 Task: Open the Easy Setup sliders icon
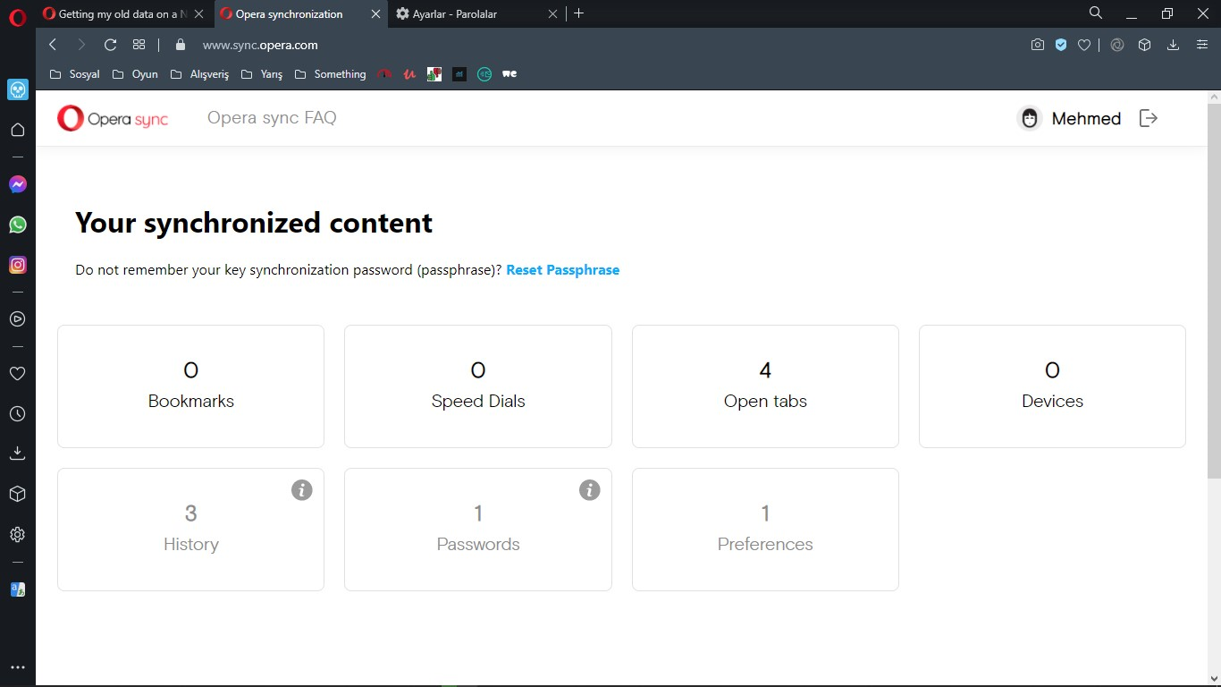[x=1202, y=45]
